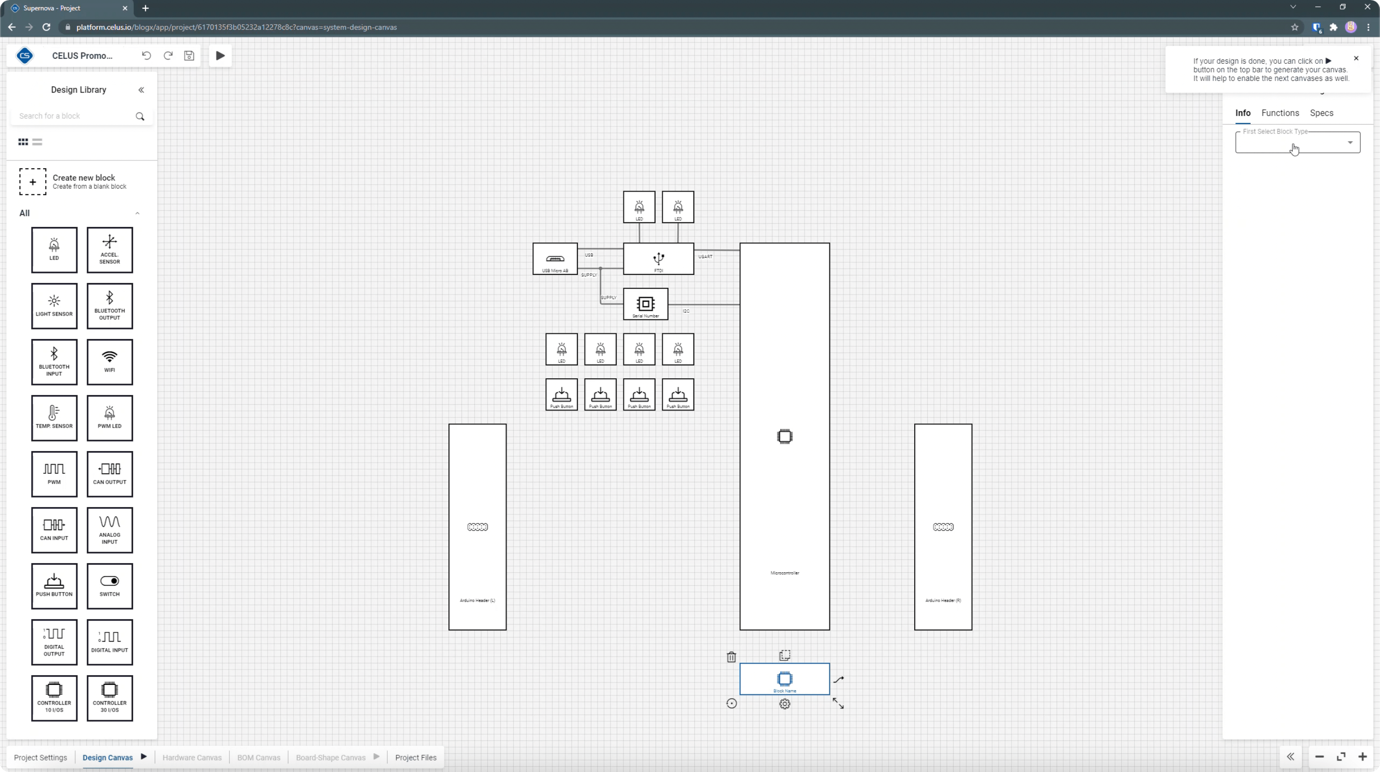Select the USB Micro AB block on canvas
This screenshot has height=772, width=1380.
pos(555,259)
